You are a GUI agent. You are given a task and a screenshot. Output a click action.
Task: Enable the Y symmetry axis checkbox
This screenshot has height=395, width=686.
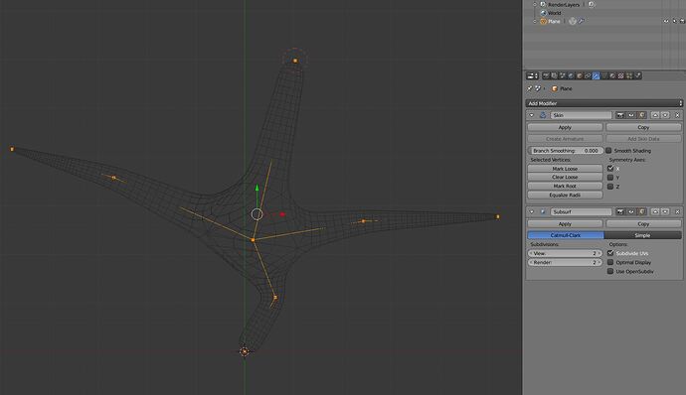click(x=610, y=178)
